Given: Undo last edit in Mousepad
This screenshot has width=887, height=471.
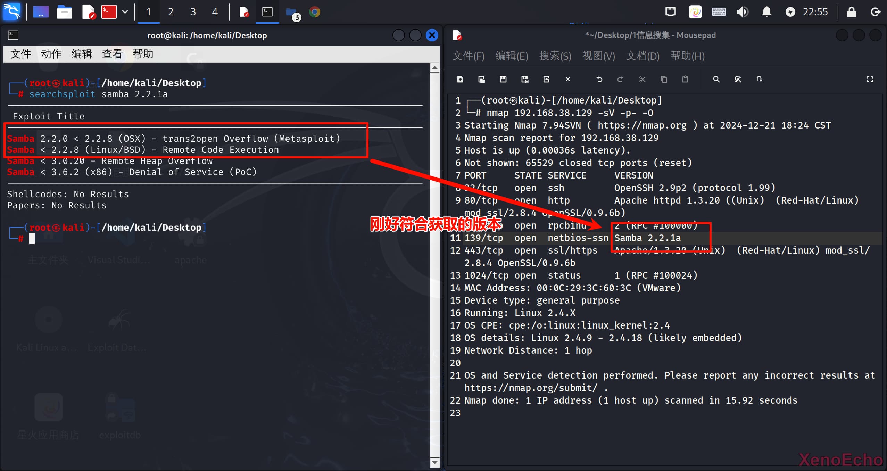Looking at the screenshot, I should tap(599, 80).
